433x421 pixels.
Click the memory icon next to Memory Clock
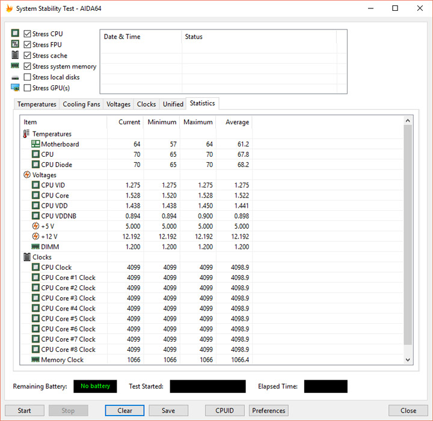point(35,360)
